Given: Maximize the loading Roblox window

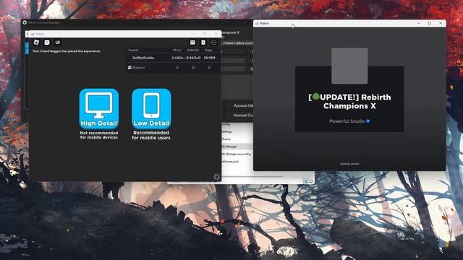Looking at the screenshot, I should (x=429, y=23).
